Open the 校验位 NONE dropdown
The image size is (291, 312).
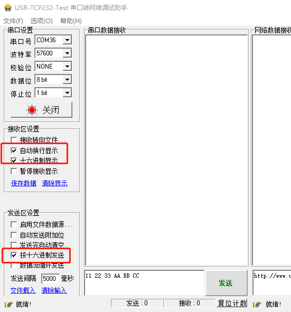point(67,67)
